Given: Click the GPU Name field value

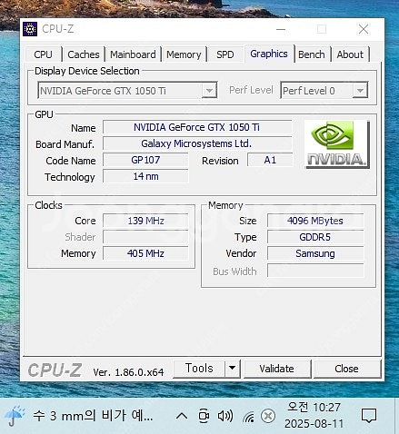Looking at the screenshot, I should (197, 127).
